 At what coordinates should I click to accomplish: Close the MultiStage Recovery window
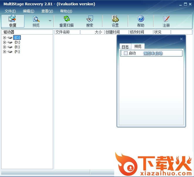[190, 4]
